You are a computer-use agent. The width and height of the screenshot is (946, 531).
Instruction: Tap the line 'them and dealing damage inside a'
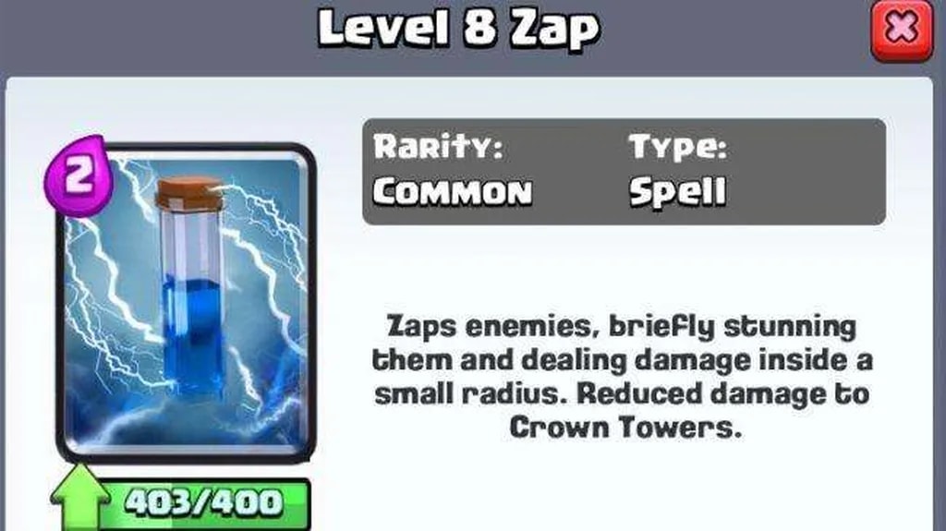[622, 361]
